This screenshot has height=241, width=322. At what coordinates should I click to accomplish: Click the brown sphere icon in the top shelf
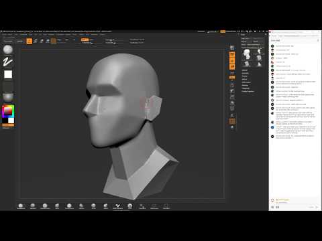(x=54, y=41)
